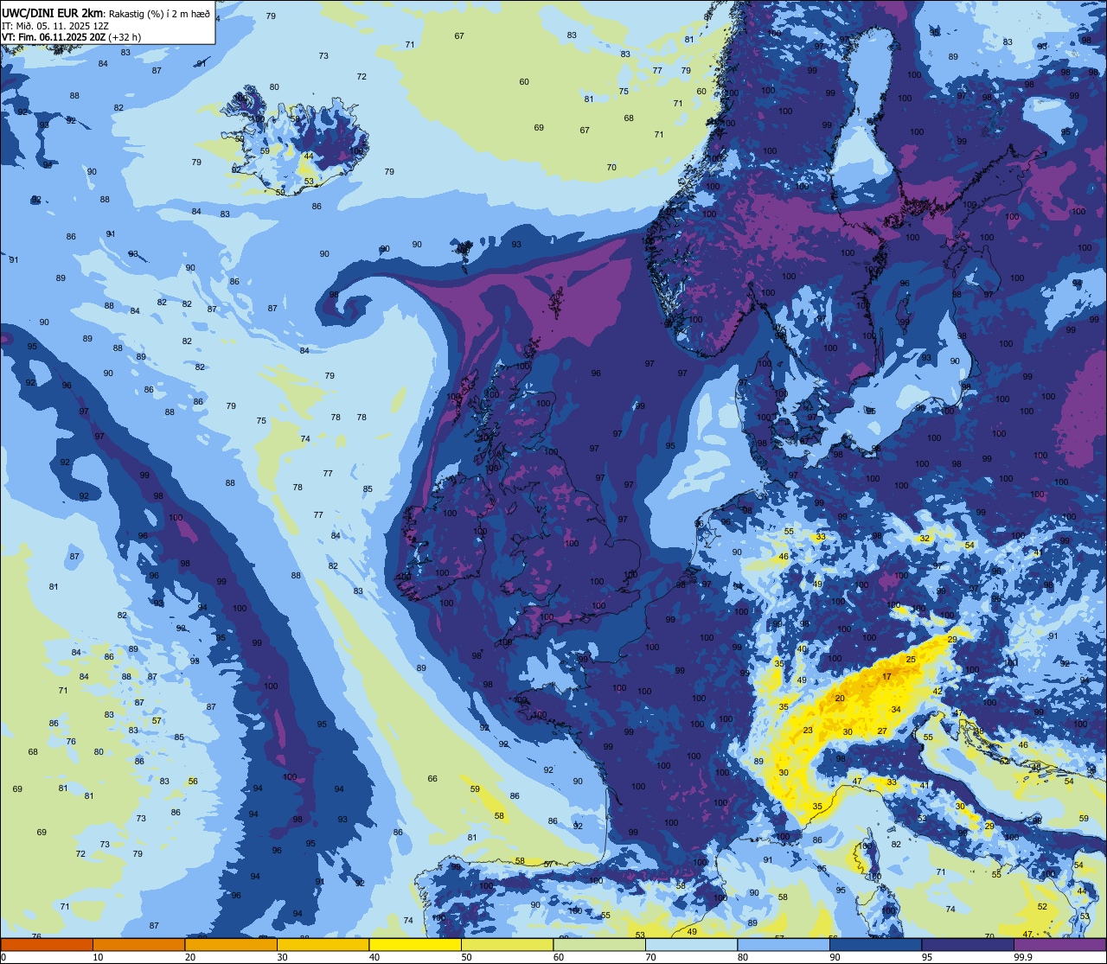1107x964 pixels.
Task: Click the 'IT: Mið. 05. 11. 2025 12Z' line
Action: 55,26
